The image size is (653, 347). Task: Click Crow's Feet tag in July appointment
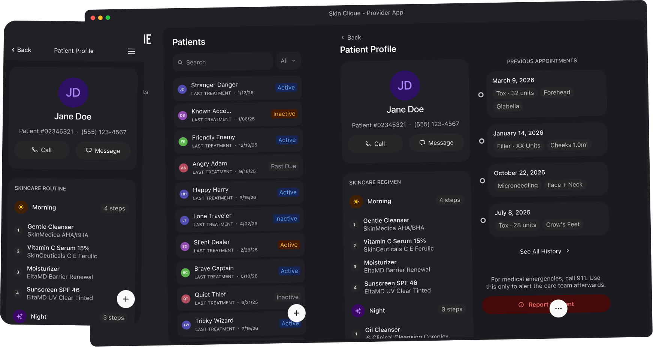(x=563, y=225)
